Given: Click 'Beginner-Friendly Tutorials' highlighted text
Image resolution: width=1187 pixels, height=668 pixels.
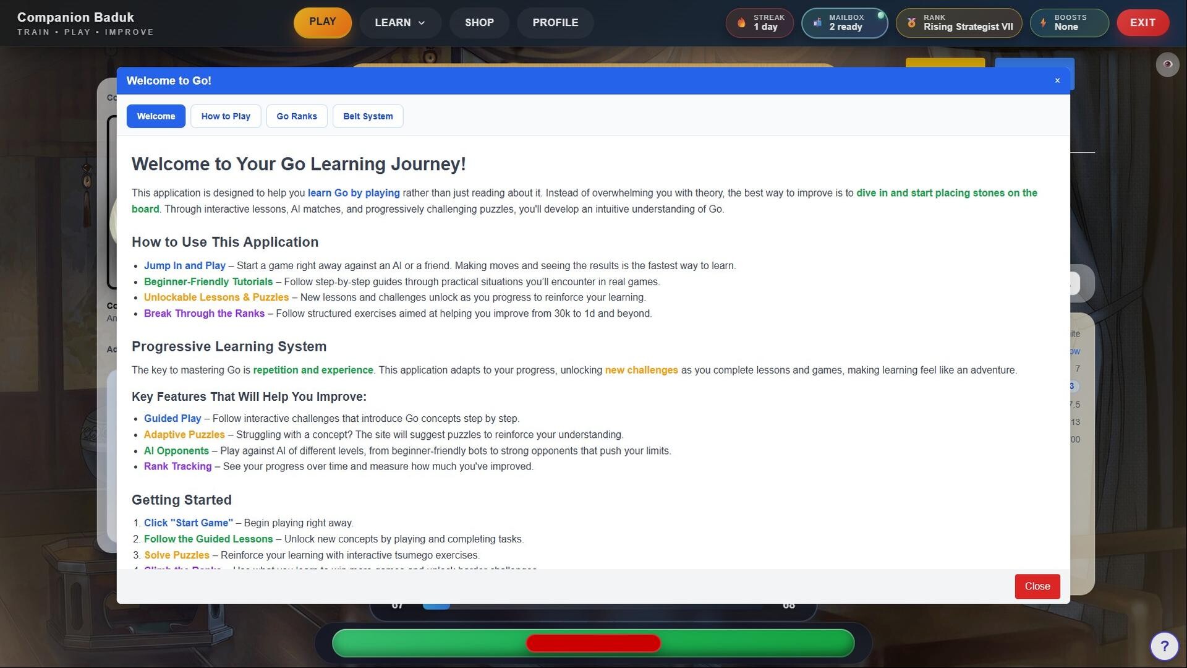Looking at the screenshot, I should 208,282.
